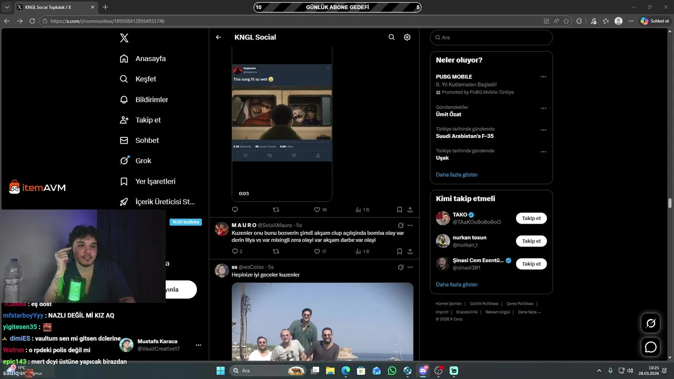Show more trends via Daha fazla göster

(x=457, y=175)
